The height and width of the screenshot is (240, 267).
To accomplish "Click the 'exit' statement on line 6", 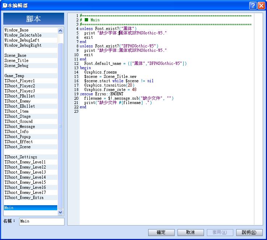I will (x=88, y=37).
